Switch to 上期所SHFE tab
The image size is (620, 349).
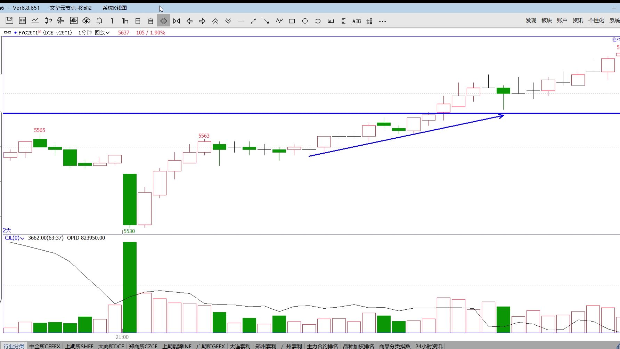coord(79,346)
